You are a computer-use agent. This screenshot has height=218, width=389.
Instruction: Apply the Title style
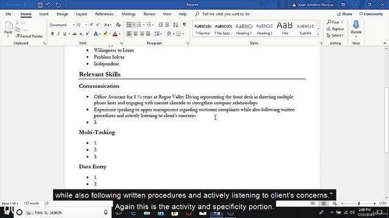click(x=285, y=28)
